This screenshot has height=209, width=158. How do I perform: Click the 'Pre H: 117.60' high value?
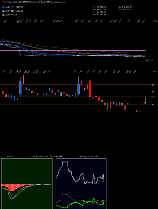99,9
